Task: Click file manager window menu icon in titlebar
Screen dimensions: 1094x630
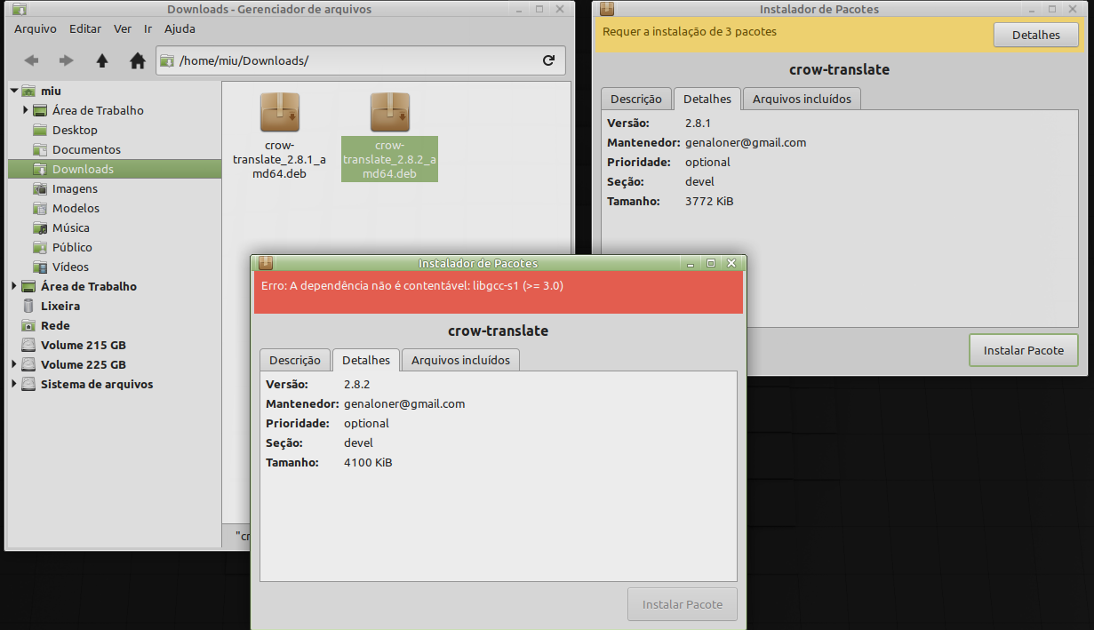Action: click(x=19, y=10)
